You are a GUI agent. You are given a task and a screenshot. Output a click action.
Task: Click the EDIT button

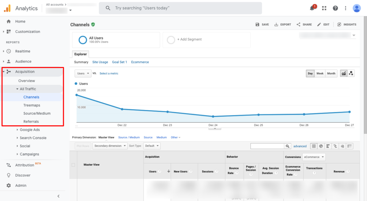point(323,25)
